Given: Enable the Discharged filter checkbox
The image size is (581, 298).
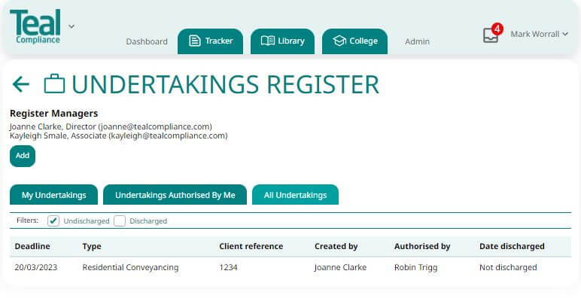Looking at the screenshot, I should click(120, 221).
